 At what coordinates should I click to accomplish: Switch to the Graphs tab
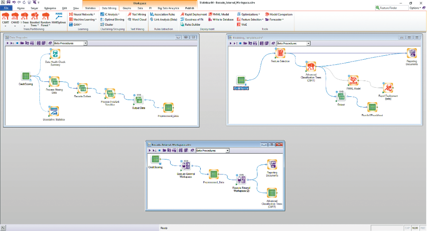(x=127, y=8)
